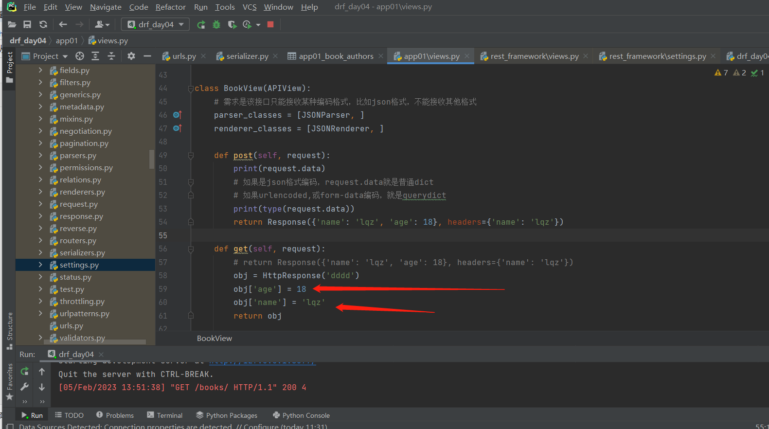Open the Favorites side panel
Screen dimensions: 769x429
pyautogui.click(x=9, y=382)
